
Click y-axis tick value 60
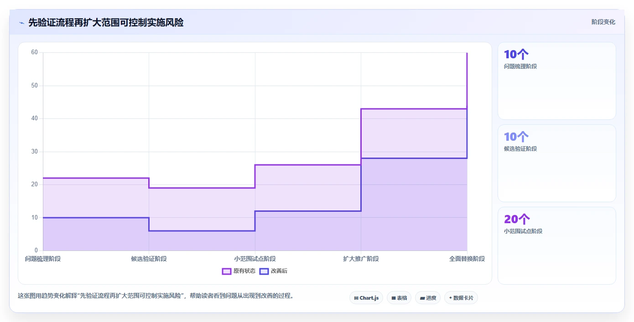[35, 52]
